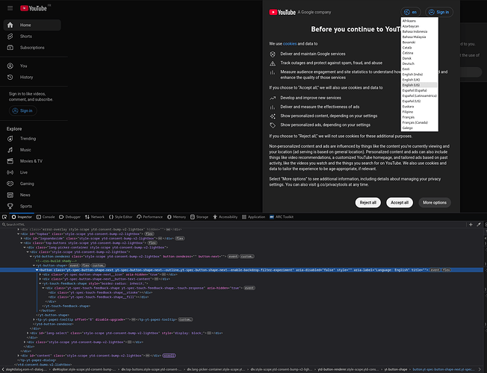
Task: Open the Style Editor tab
Action: [x=120, y=217]
